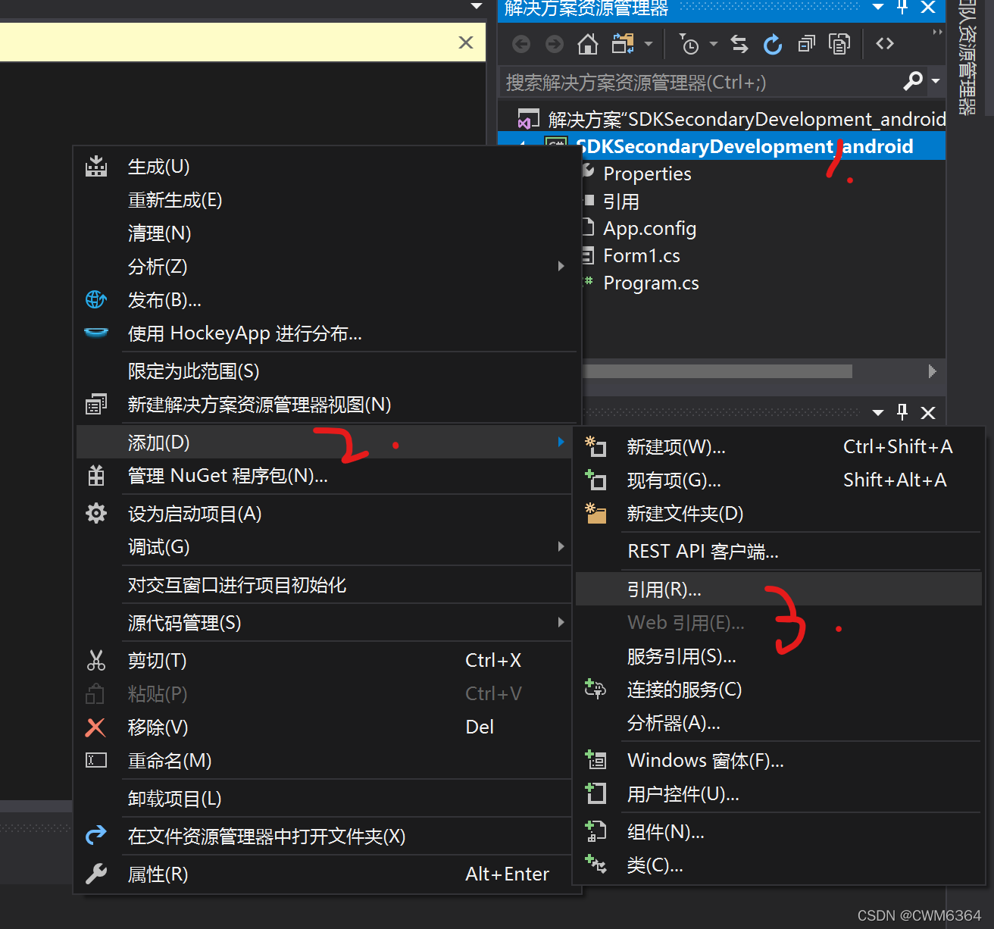The image size is (994, 929).
Task: Click the New Item icon in submenu
Action: tap(595, 447)
